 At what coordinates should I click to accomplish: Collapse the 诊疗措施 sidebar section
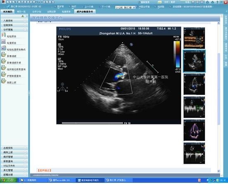[14, 30]
